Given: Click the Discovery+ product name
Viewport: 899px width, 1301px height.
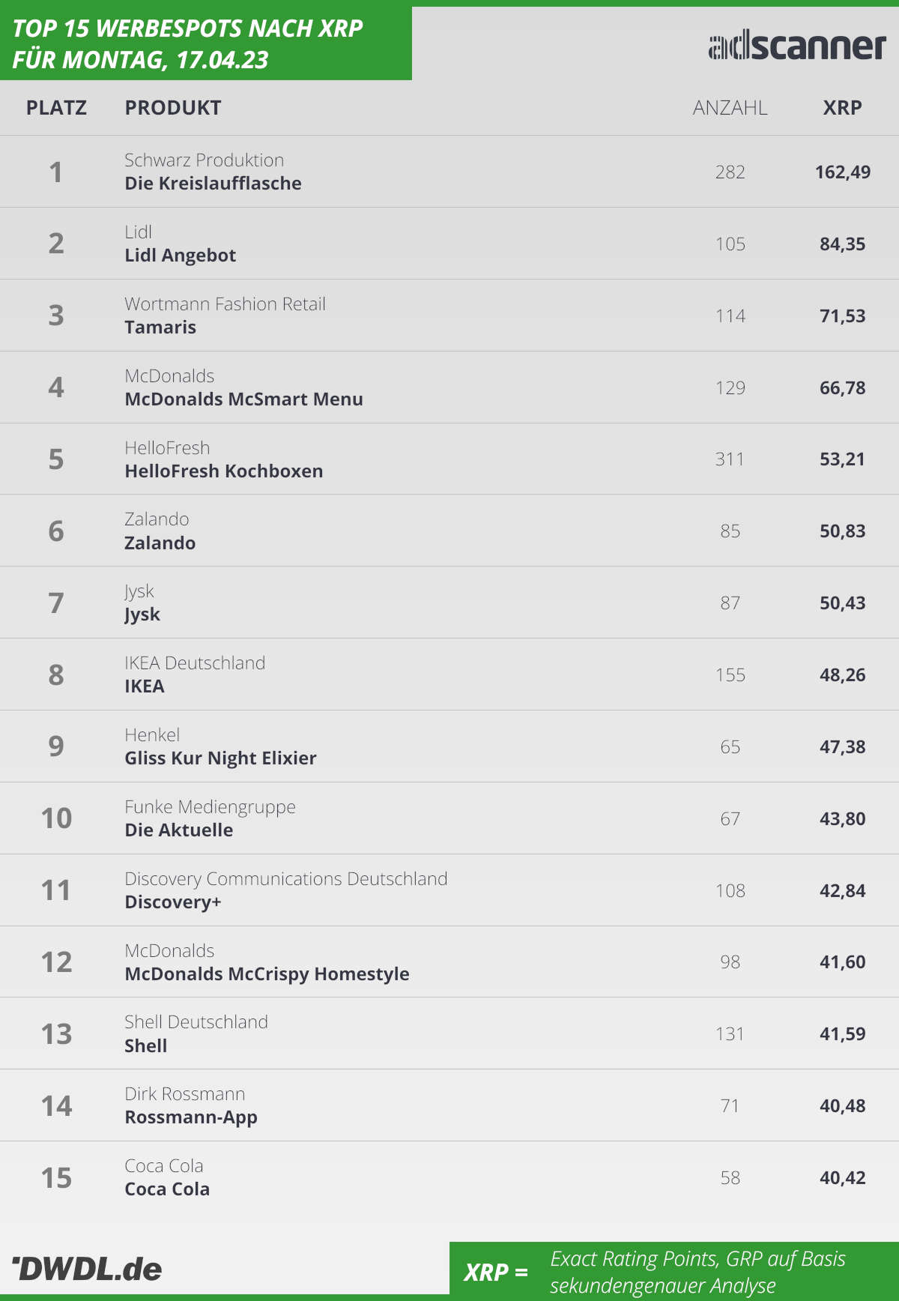Looking at the screenshot, I should [173, 902].
